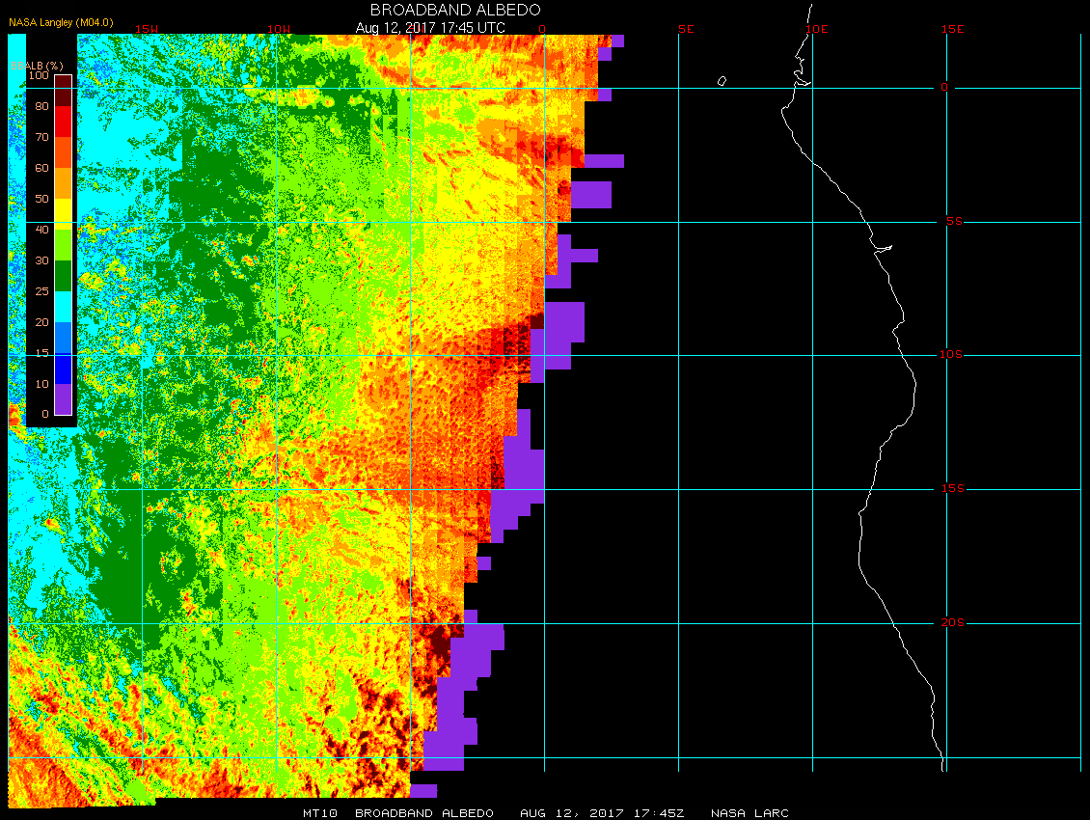Click the '20S' latitude label
This screenshot has width=1090, height=820.
pyautogui.click(x=953, y=622)
